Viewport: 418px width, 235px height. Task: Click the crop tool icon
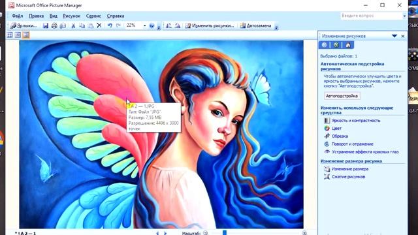[x=327, y=136]
